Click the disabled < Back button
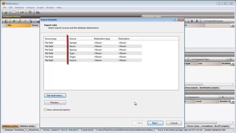236x133 pixels. click(x=139, y=123)
